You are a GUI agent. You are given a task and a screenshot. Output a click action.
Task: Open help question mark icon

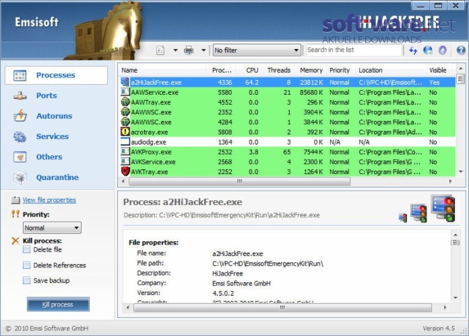coord(461,50)
